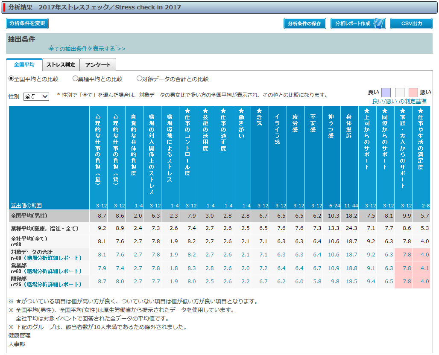439x355 pixels.
Task: Click 全社平均(全て) row label
Action: point(29,239)
